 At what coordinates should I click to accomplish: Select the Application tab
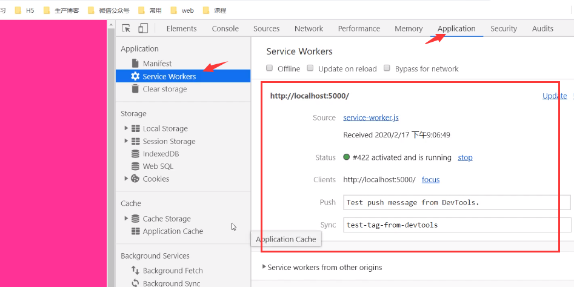456,28
